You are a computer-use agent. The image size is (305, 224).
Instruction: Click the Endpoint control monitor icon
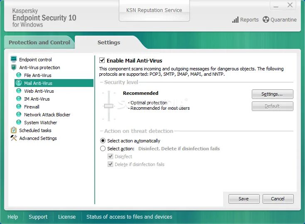pos(14,59)
